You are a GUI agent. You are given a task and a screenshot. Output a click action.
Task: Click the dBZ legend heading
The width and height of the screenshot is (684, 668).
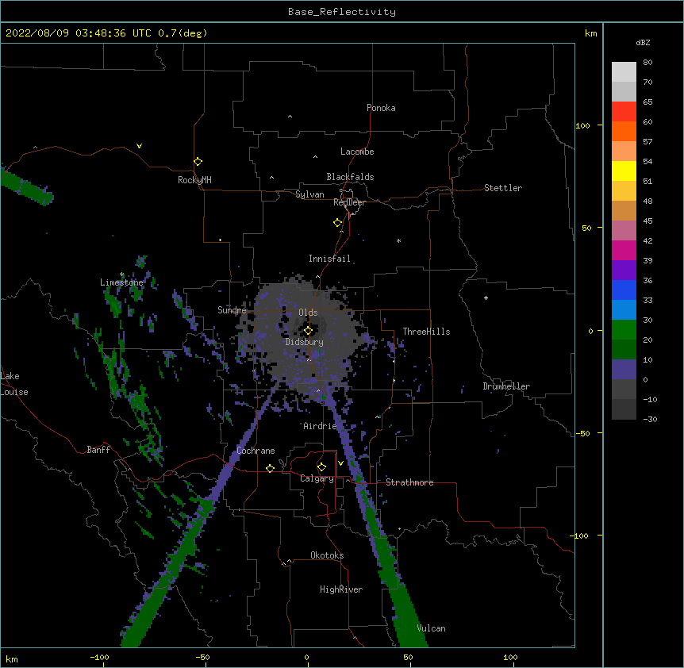click(x=643, y=42)
